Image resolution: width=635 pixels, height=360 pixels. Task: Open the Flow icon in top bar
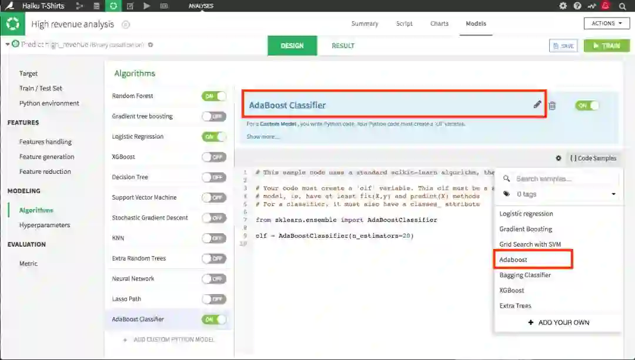[79, 6]
